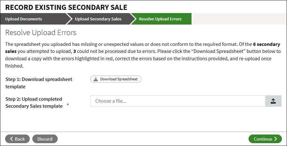Screen dimensions: 287x146
Task: Click the Step 1 Download spreadsheet template label
Action: point(39,83)
